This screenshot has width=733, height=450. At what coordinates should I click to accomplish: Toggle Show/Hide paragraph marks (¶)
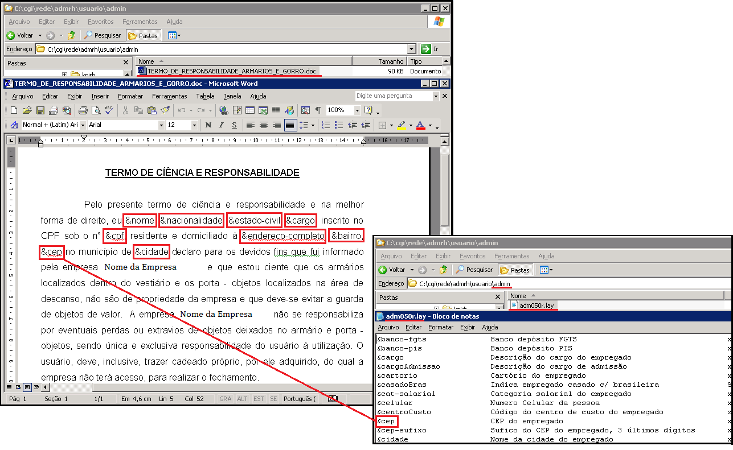[318, 110]
